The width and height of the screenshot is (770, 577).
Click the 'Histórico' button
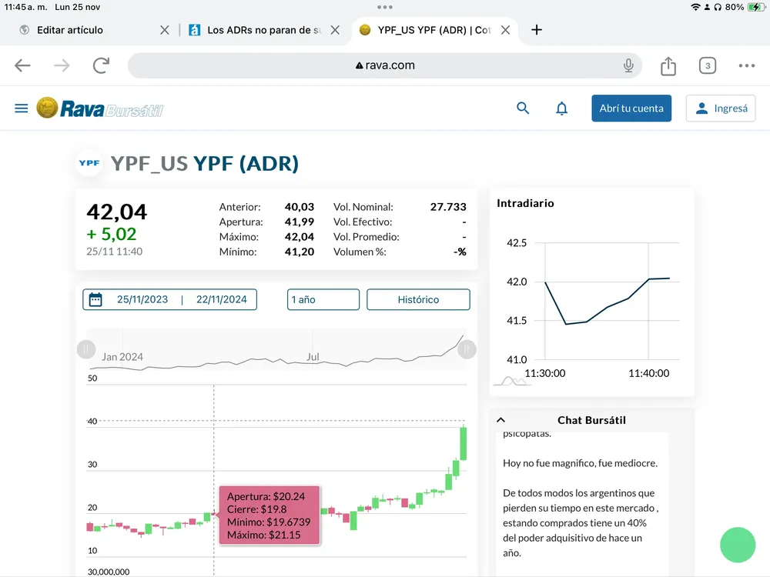(418, 299)
